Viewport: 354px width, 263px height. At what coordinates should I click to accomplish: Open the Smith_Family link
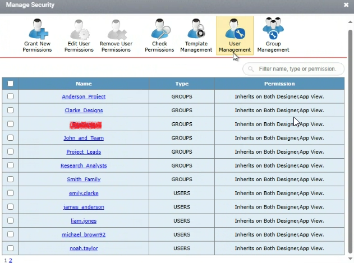pos(84,179)
